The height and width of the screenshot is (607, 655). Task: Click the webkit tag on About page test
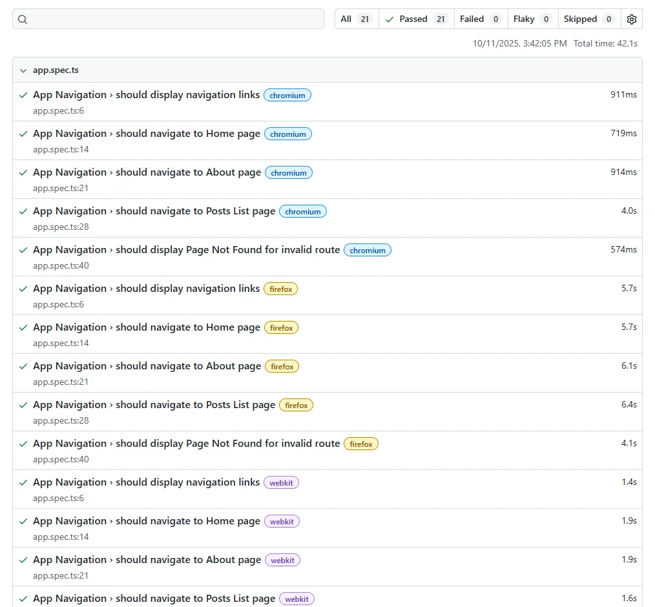282,561
